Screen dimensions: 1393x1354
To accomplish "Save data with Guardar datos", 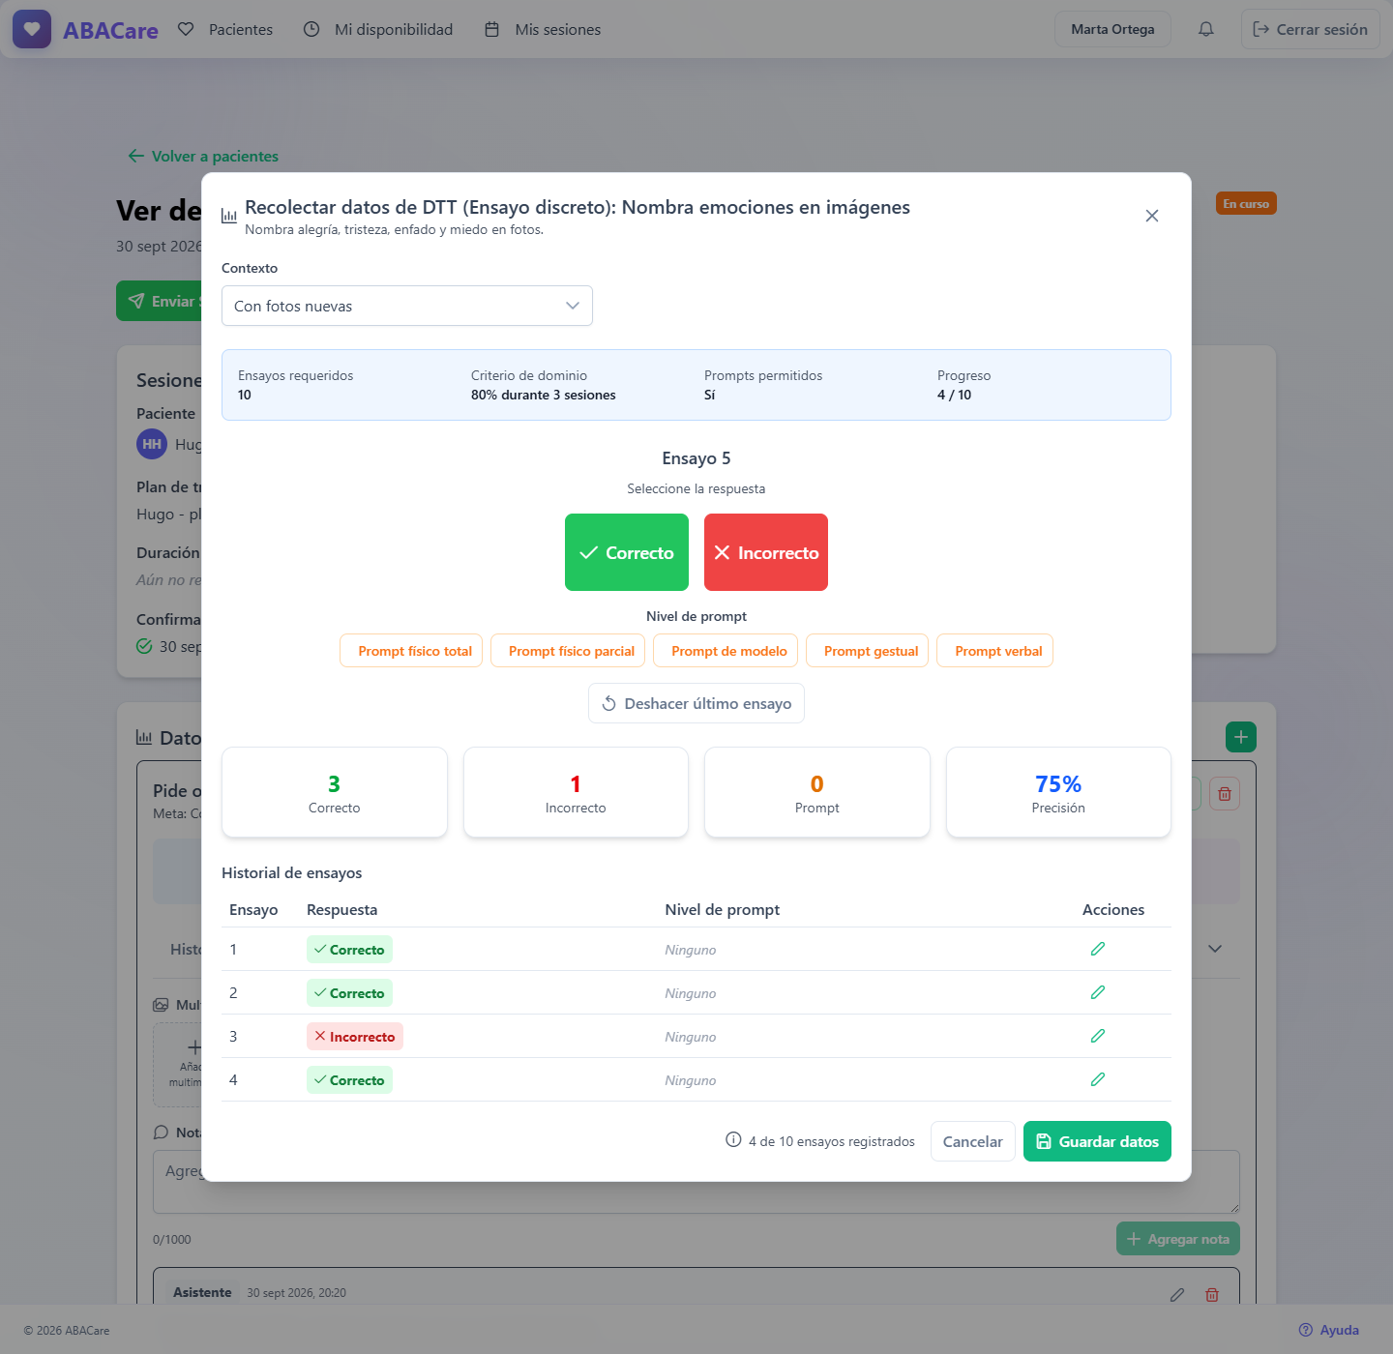I will pyautogui.click(x=1097, y=1141).
